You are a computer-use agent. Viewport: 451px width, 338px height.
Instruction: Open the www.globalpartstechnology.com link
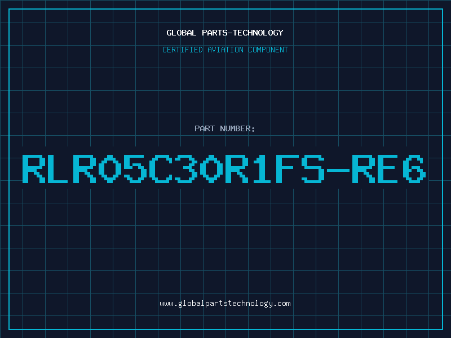pos(225,304)
